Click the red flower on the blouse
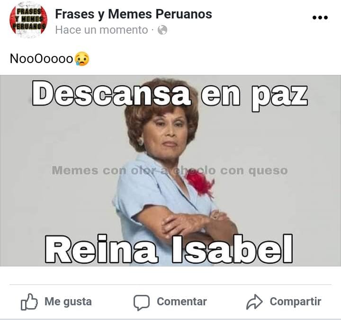341x320 pixels. 200,183
